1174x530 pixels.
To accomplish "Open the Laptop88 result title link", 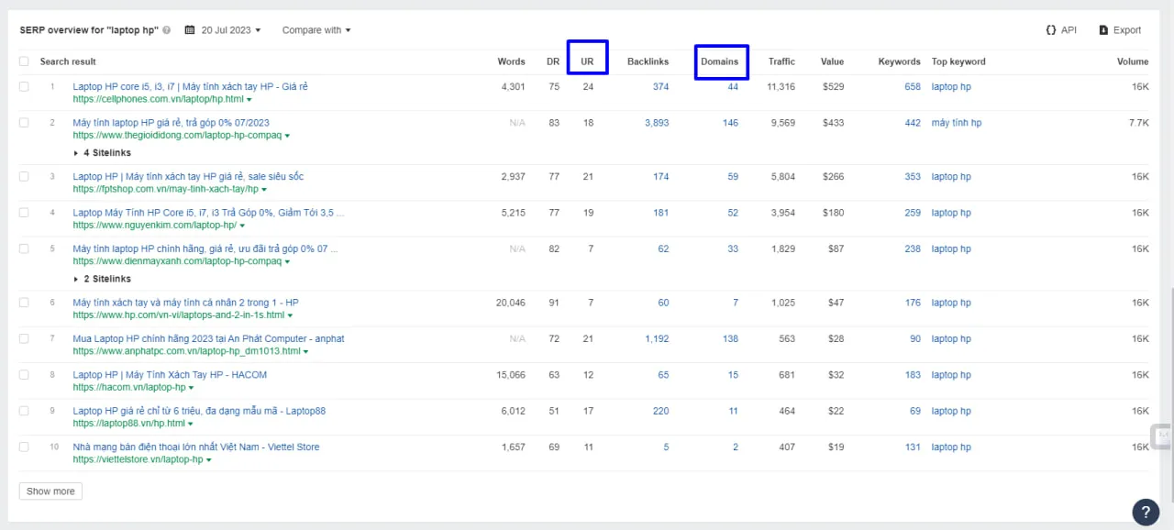I will [199, 411].
